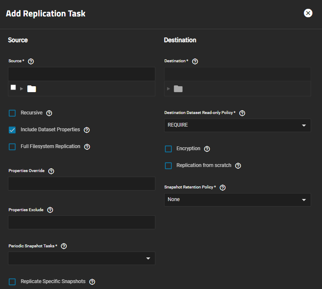This screenshot has width=322, height=289.
Task: Select the source root folder checkbox
Action: tap(13, 87)
